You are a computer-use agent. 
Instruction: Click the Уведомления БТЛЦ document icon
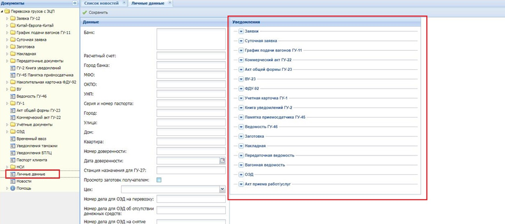pyautogui.click(x=13, y=153)
